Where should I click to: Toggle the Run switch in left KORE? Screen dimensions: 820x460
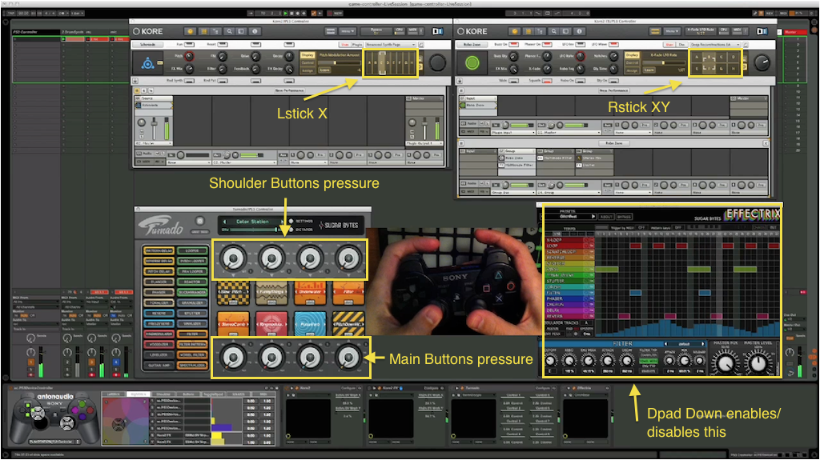click(189, 45)
